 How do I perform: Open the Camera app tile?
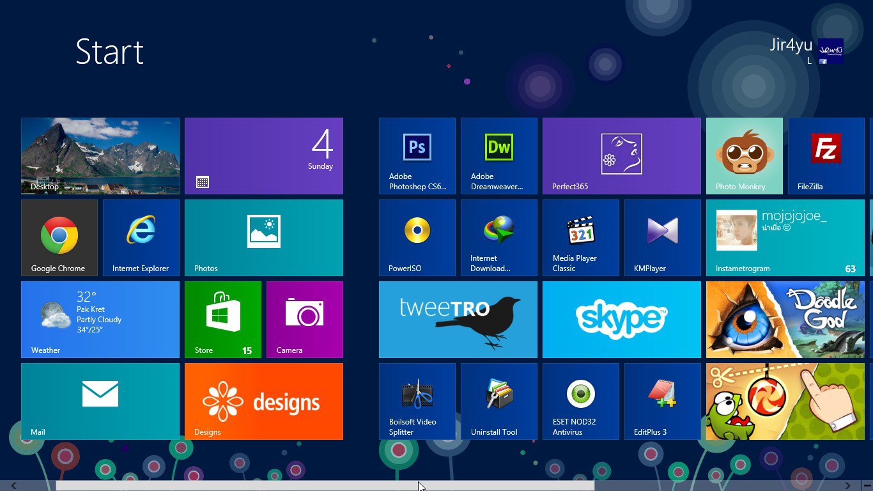(x=305, y=320)
